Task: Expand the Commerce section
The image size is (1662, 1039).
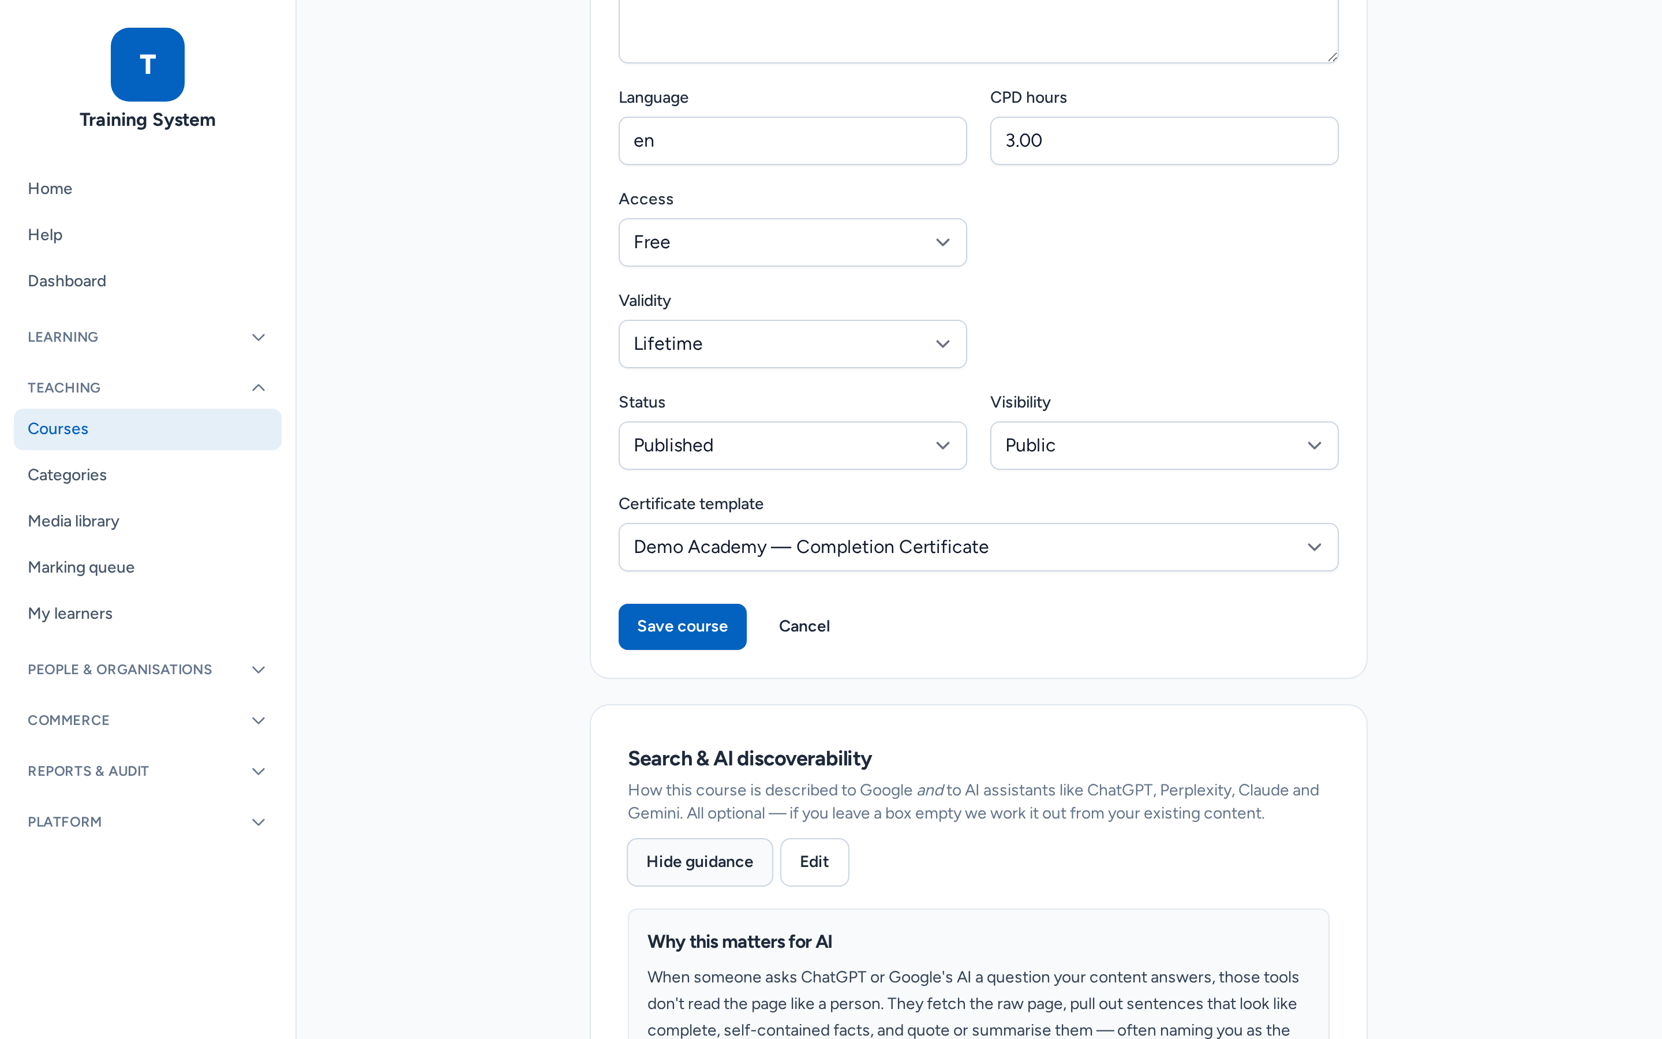Action: [x=147, y=720]
